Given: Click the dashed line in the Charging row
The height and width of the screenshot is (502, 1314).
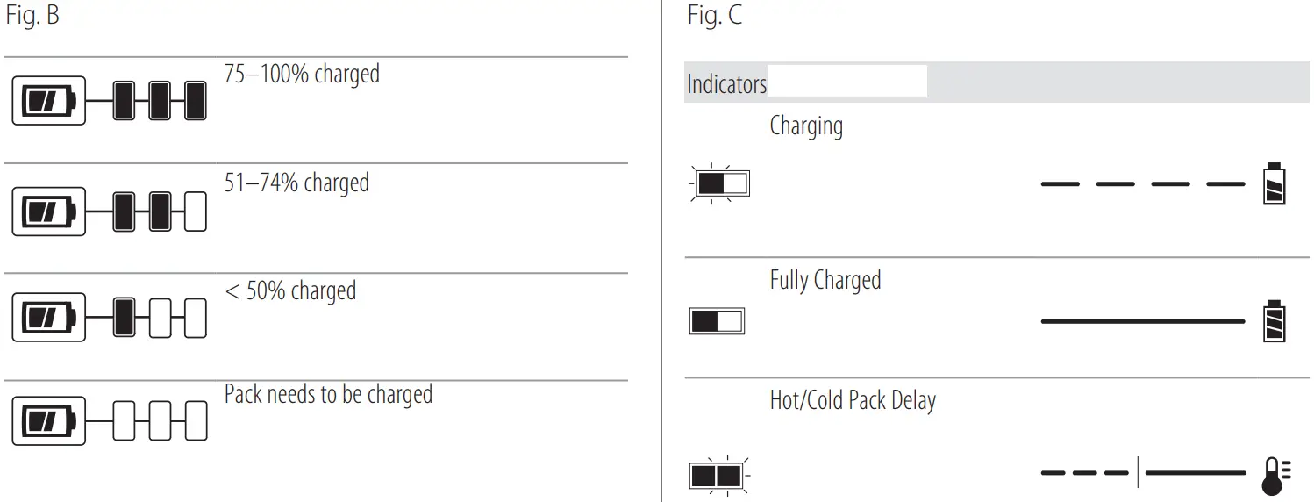Looking at the screenshot, I should click(1142, 184).
